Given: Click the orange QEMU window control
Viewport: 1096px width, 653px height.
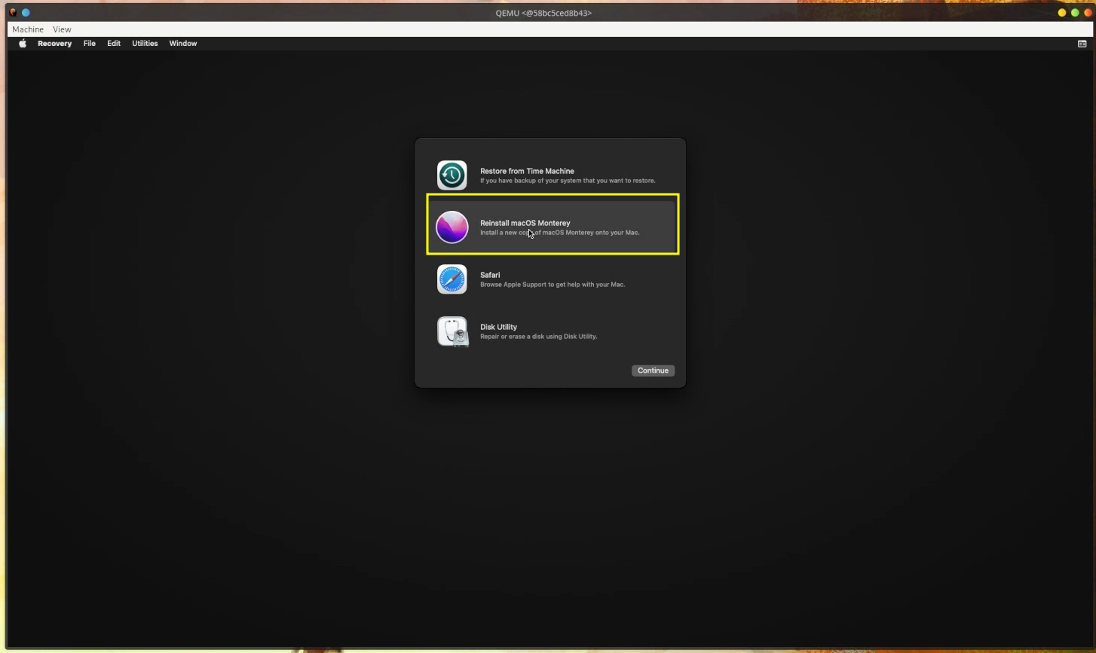Looking at the screenshot, I should 1088,13.
